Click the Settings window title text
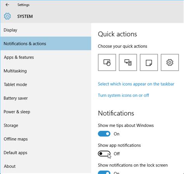 23,5
